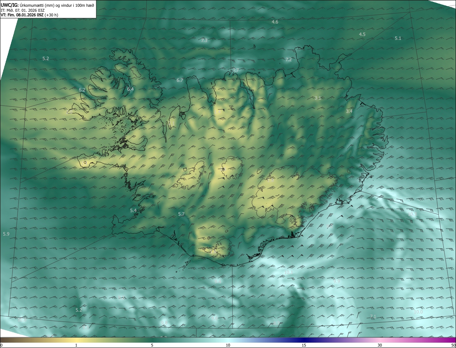Click the 9.9 value label on the map
456x348 pixels.
coord(337,281)
